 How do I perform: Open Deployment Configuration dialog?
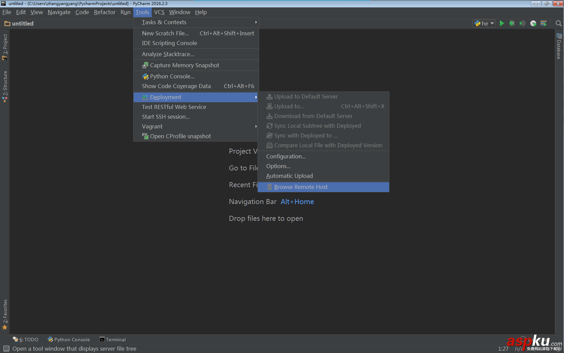[286, 156]
